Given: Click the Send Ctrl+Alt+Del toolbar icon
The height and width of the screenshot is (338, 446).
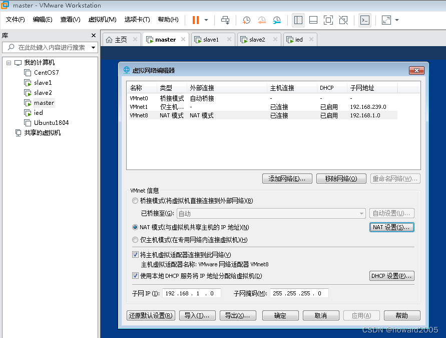Looking at the screenshot, I should point(225,20).
